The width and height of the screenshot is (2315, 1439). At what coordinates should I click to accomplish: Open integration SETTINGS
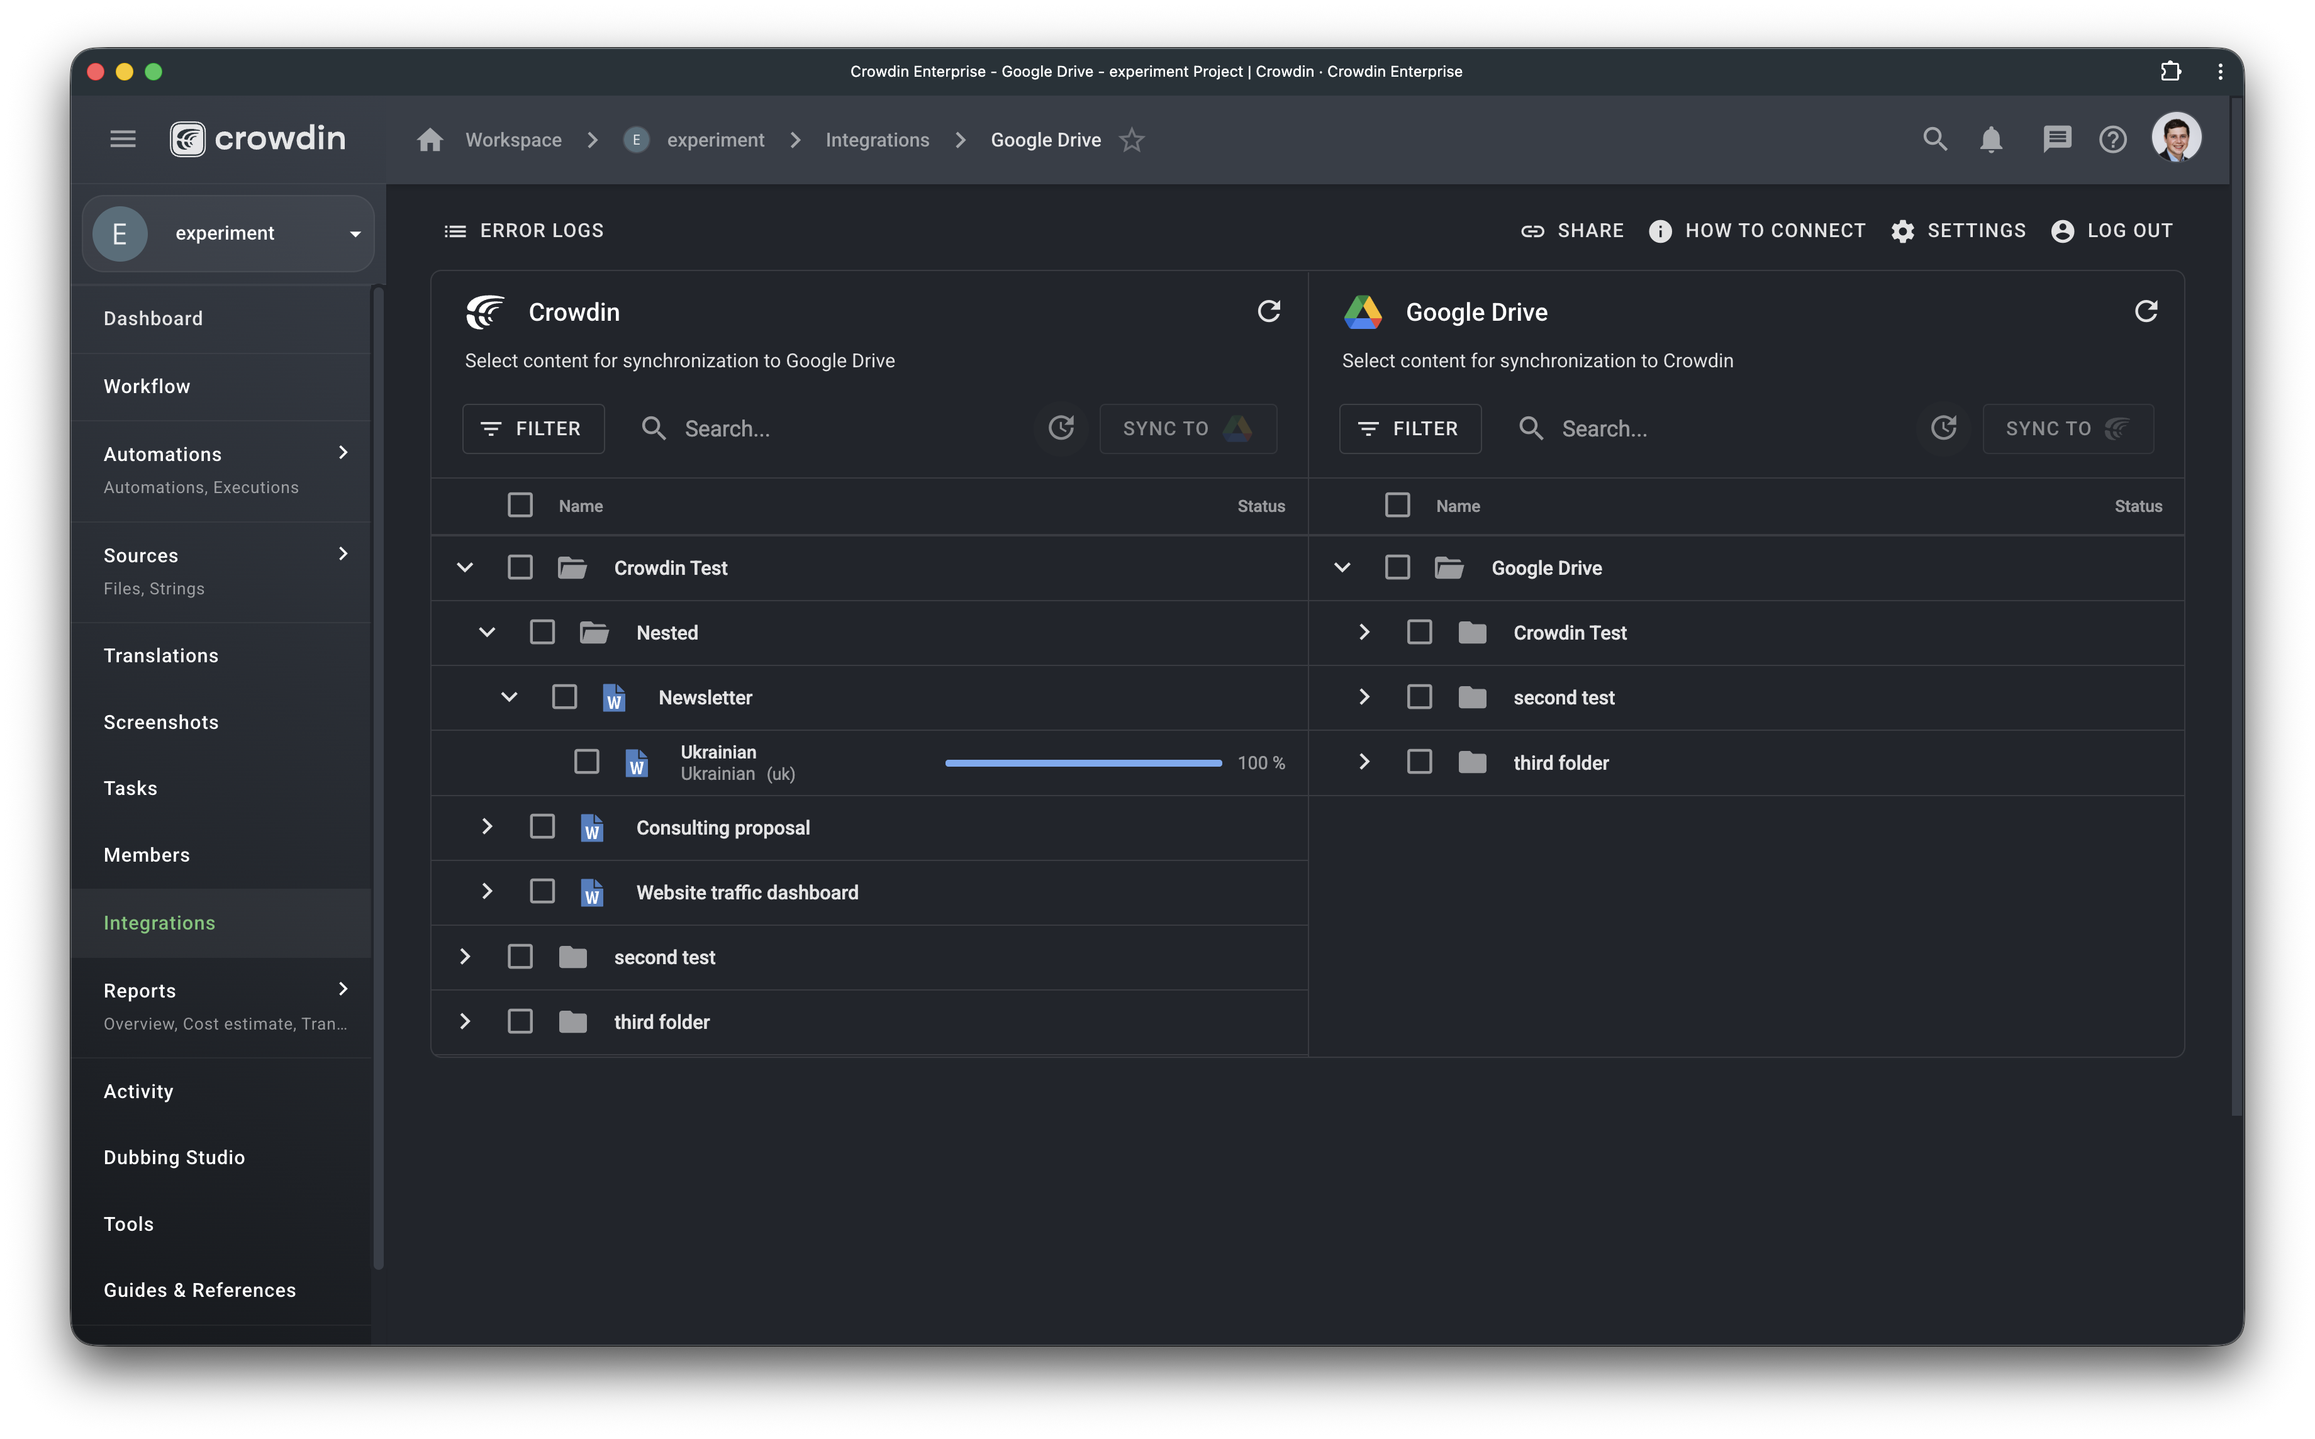coord(1958,230)
